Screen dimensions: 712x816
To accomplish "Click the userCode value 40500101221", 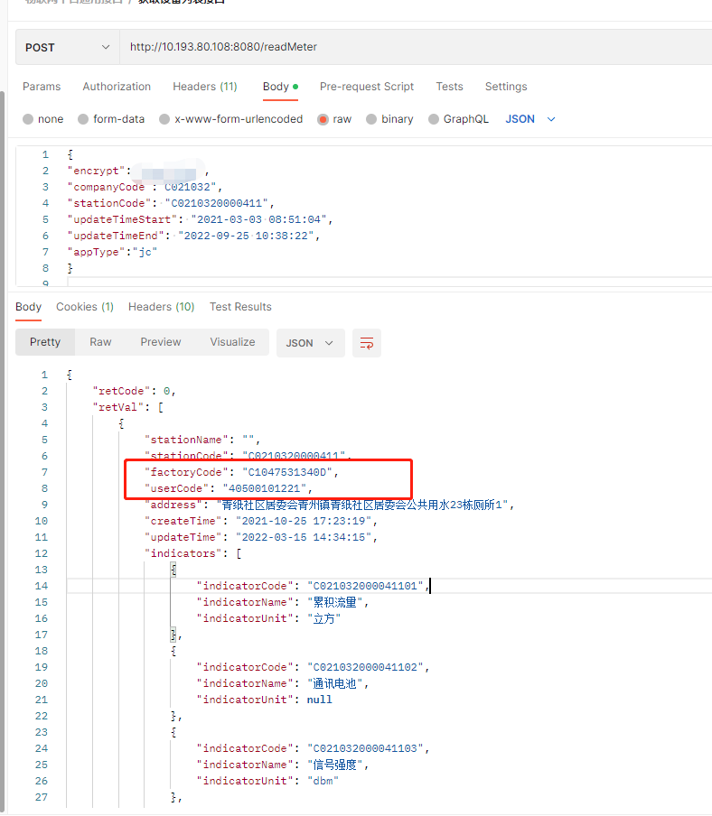I will pyautogui.click(x=265, y=488).
